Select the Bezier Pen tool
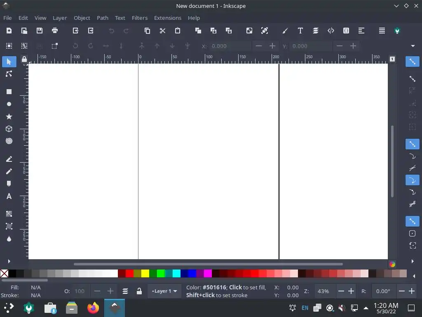The width and height of the screenshot is (422, 317). pos(9,159)
